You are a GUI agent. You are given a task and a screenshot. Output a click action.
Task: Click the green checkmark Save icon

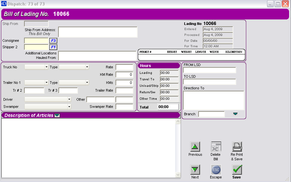(x=237, y=170)
